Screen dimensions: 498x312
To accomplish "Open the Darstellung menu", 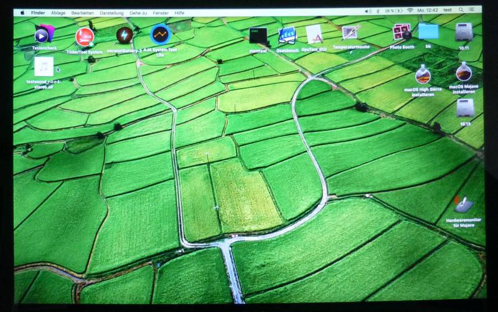I will point(111,12).
